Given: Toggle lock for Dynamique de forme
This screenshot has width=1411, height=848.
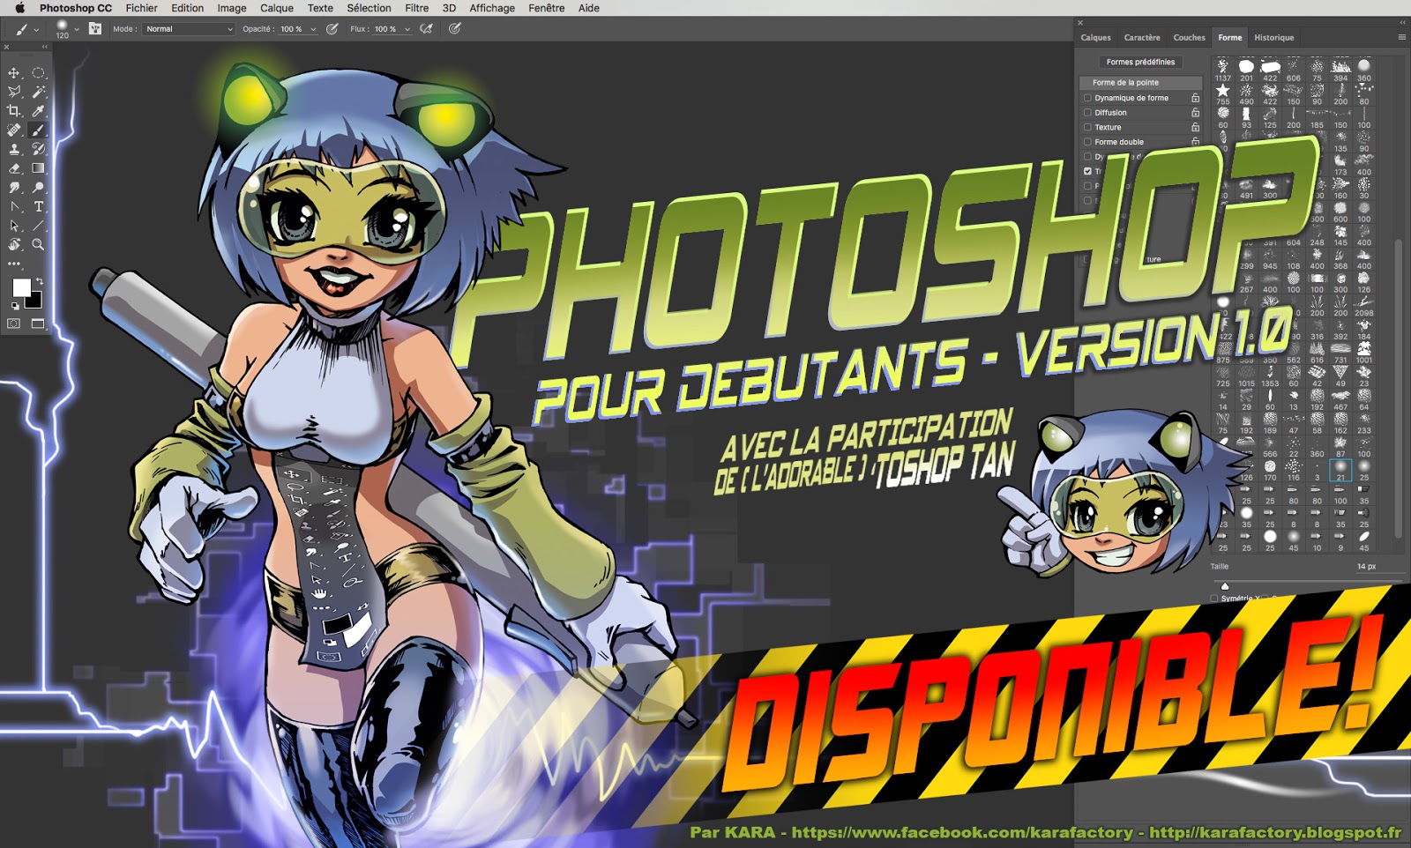Looking at the screenshot, I should pos(1196,98).
